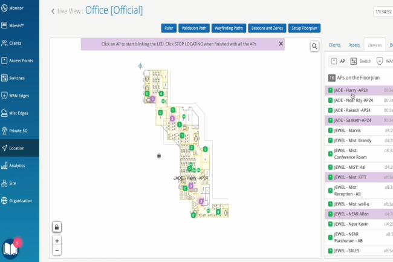Screen dimensions: 393x262
Task: Open Analytics in sidebar
Action: pos(19,165)
